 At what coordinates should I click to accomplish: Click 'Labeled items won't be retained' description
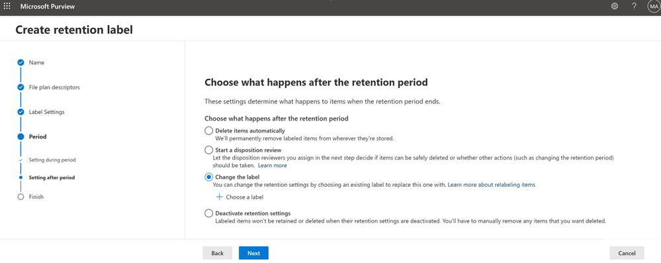(x=411, y=221)
